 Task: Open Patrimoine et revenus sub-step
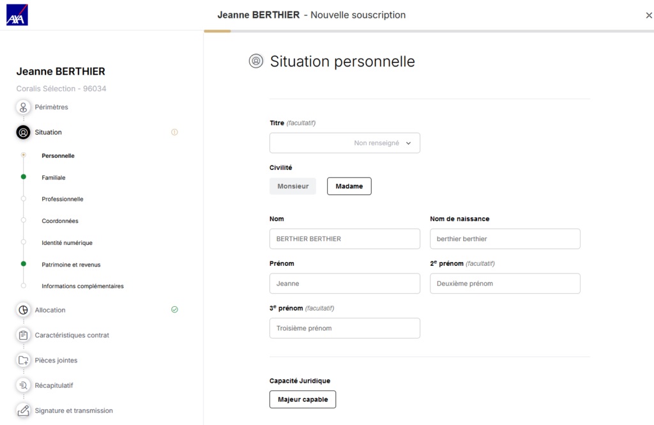pos(71,265)
